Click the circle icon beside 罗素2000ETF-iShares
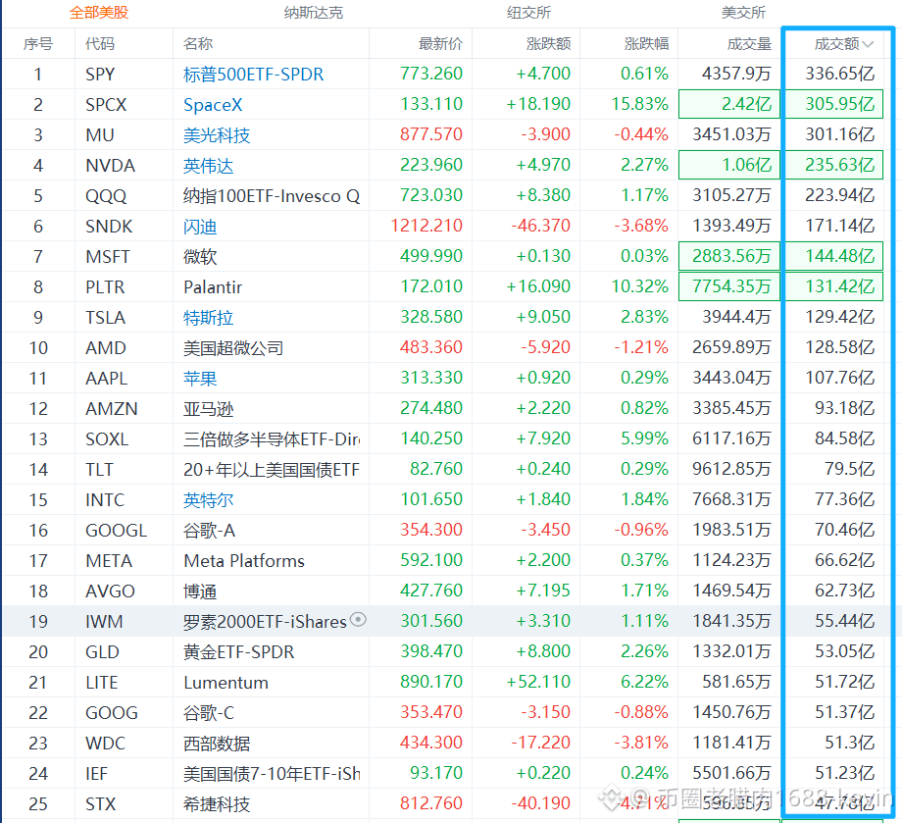This screenshot has height=823, width=902. tap(359, 620)
